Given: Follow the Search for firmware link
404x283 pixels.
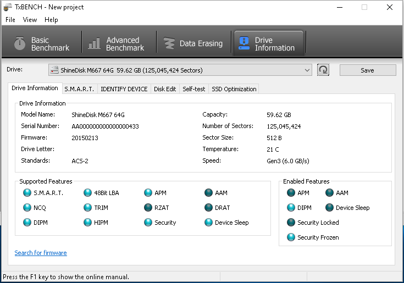Looking at the screenshot, I should (x=41, y=253).
